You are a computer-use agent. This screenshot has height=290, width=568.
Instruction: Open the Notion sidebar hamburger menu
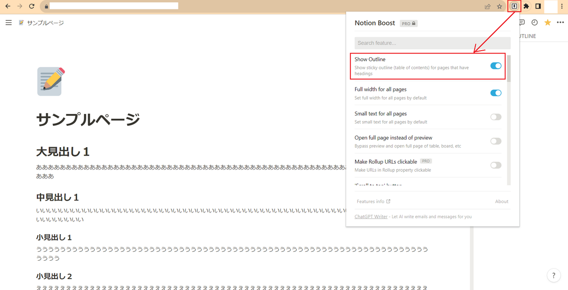point(9,23)
